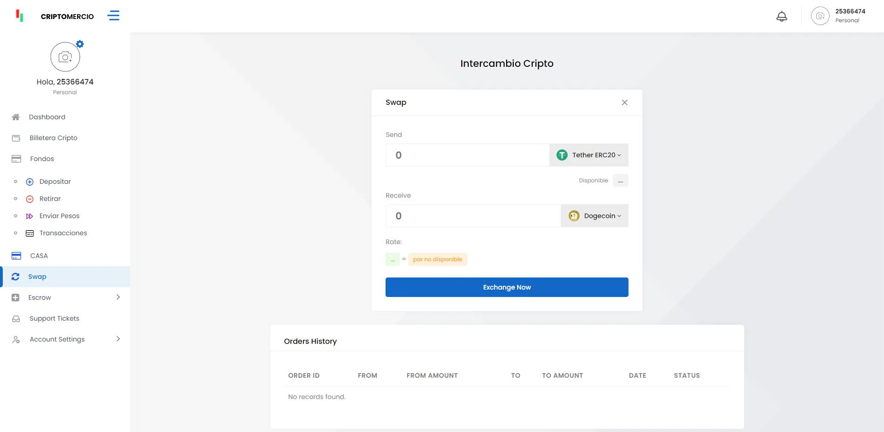The width and height of the screenshot is (884, 432).
Task: Click the Retirar minus icon
Action: pos(30,199)
